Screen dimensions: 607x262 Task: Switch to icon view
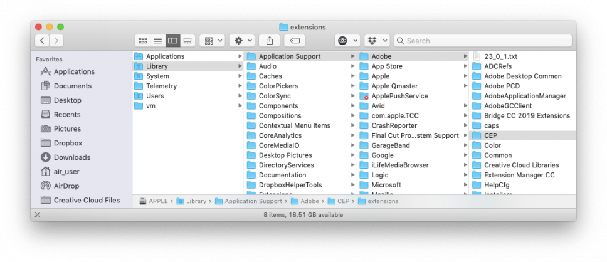point(142,41)
